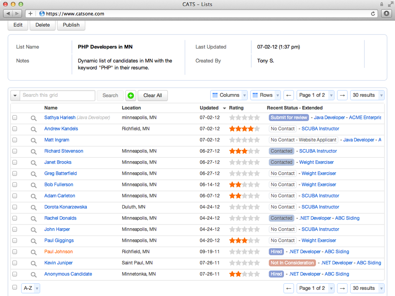Select the Publish tab
The height and width of the screenshot is (296, 395).
[x=71, y=25]
